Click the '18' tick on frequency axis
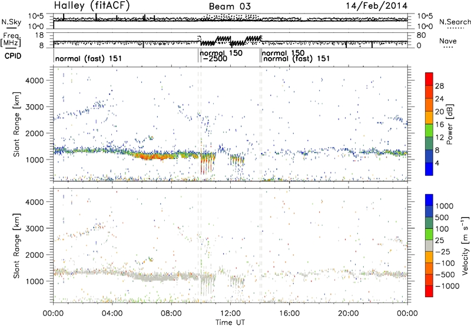471x326 pixels. click(39, 35)
